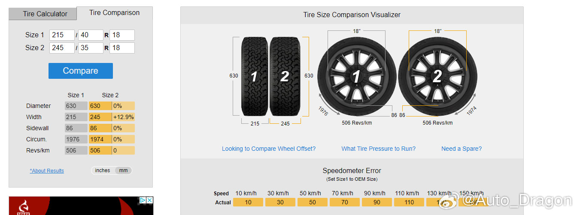Open the Need a Spare link
This screenshot has width=577, height=215.
tap(462, 149)
